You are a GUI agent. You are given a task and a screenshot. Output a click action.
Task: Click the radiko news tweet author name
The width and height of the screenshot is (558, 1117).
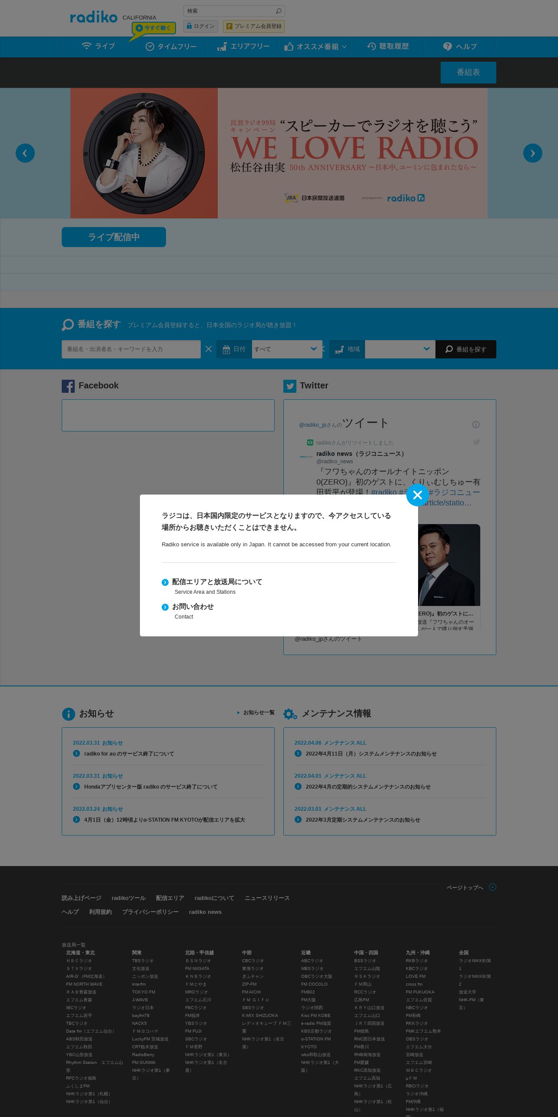point(362,454)
